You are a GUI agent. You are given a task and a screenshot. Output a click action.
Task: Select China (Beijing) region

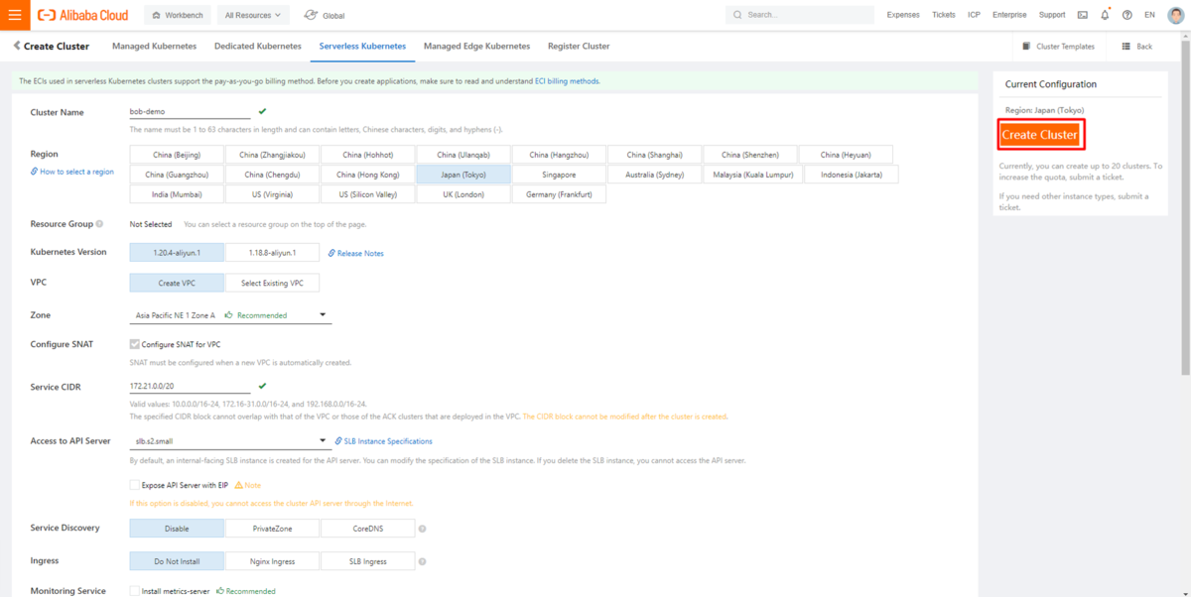(177, 155)
